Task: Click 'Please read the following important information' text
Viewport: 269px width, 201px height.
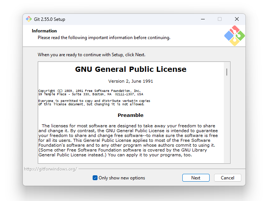Action: [x=104, y=38]
